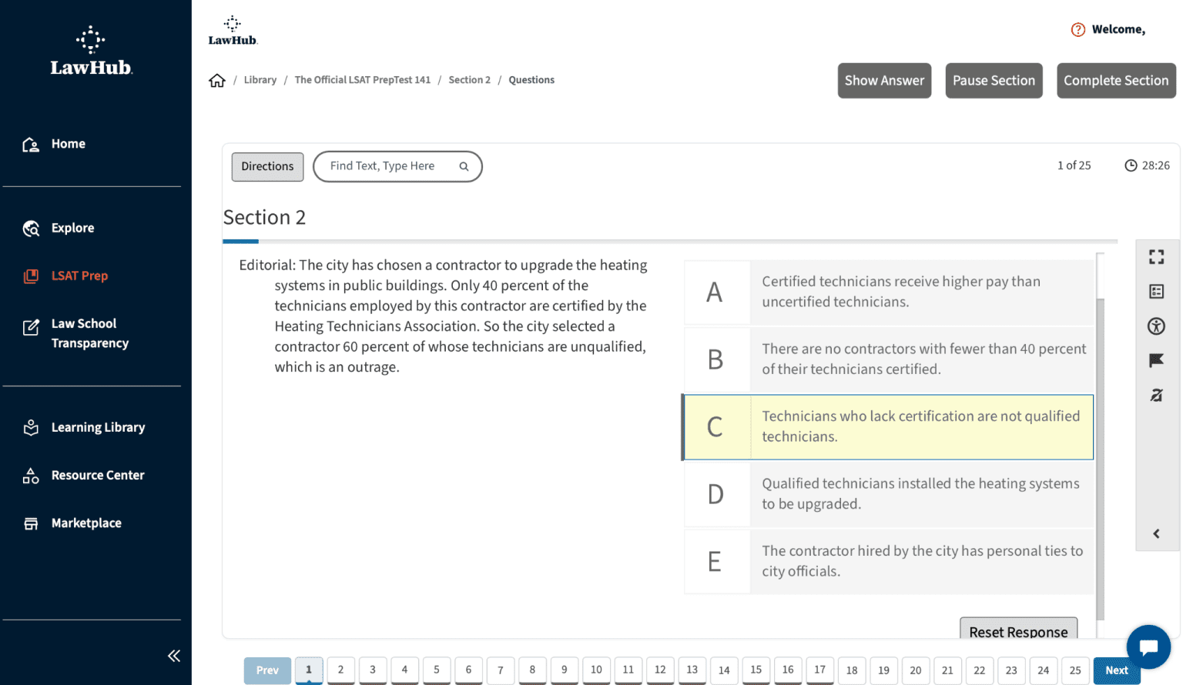Click the Law School Transparency edit icon
The width and height of the screenshot is (1183, 685).
(x=31, y=327)
